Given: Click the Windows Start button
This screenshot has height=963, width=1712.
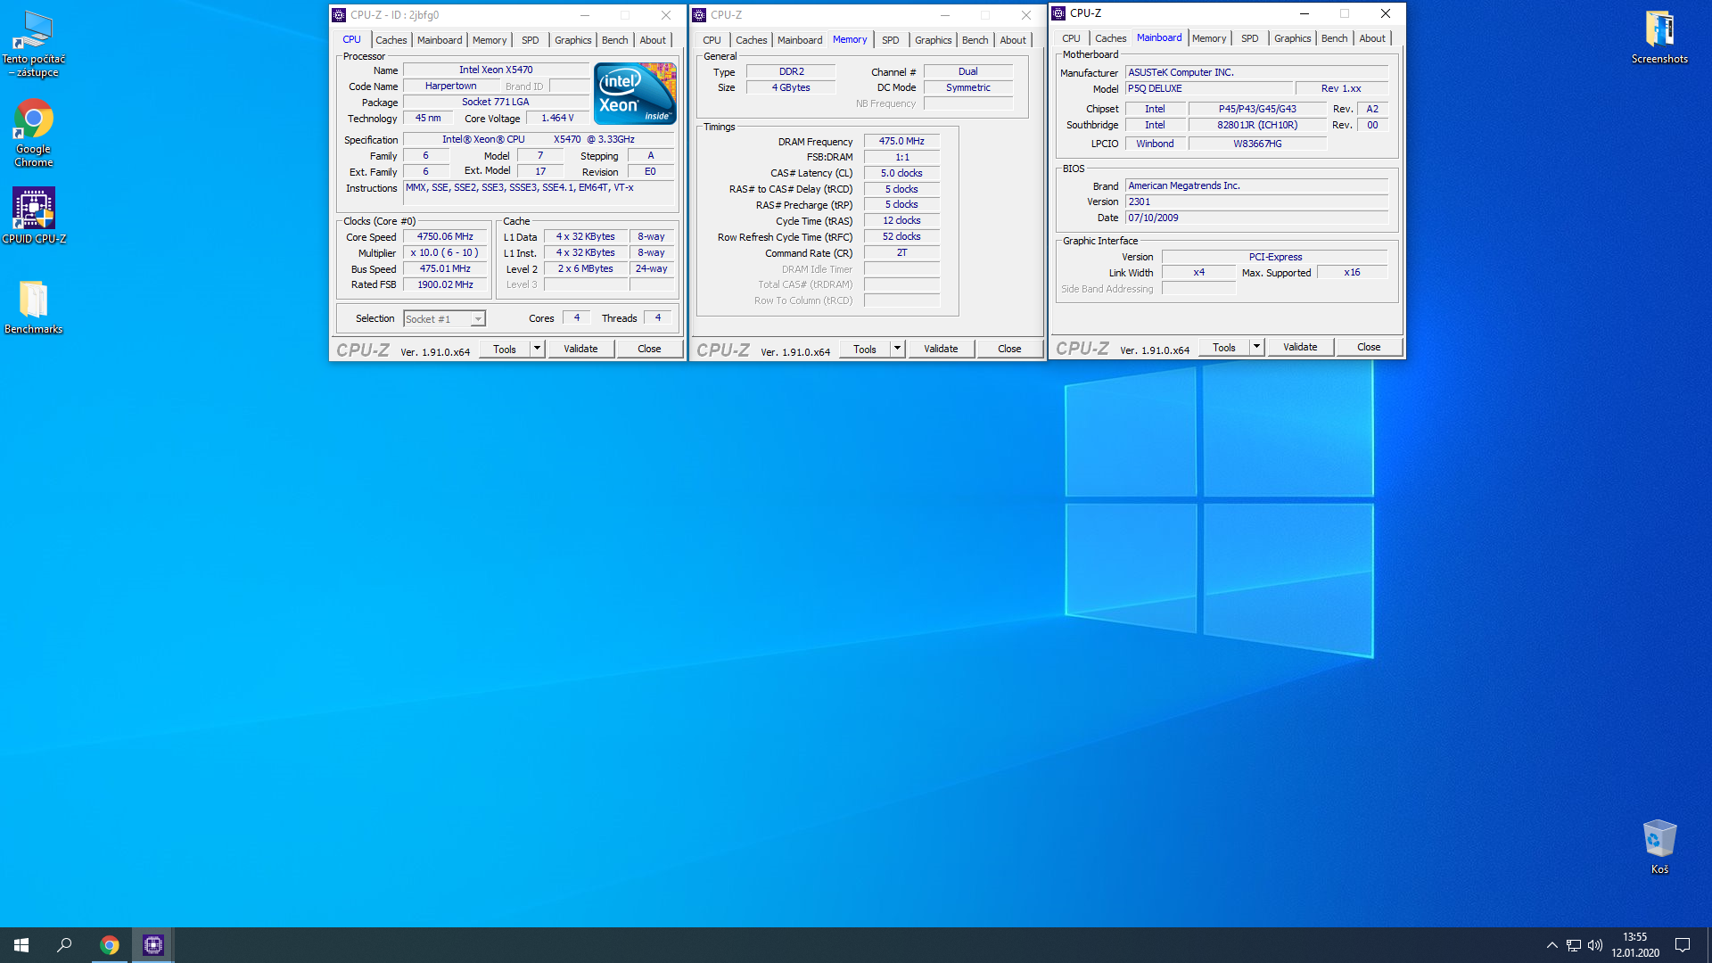Looking at the screenshot, I should [21, 945].
